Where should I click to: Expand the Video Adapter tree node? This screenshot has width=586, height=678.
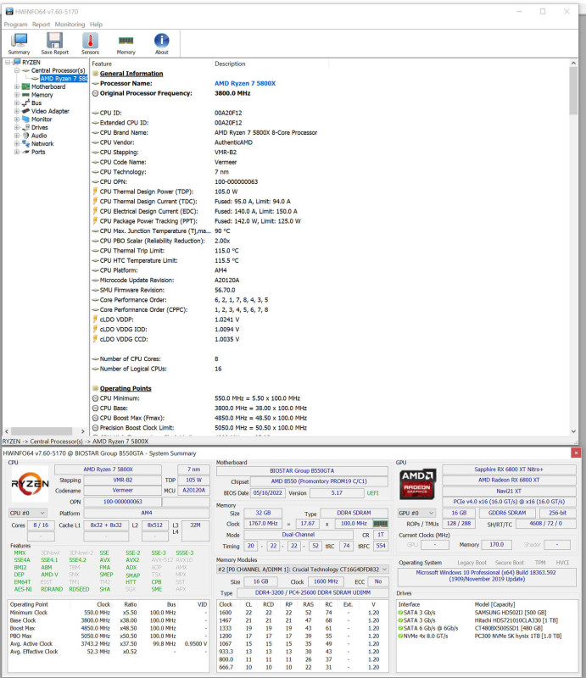[16, 111]
